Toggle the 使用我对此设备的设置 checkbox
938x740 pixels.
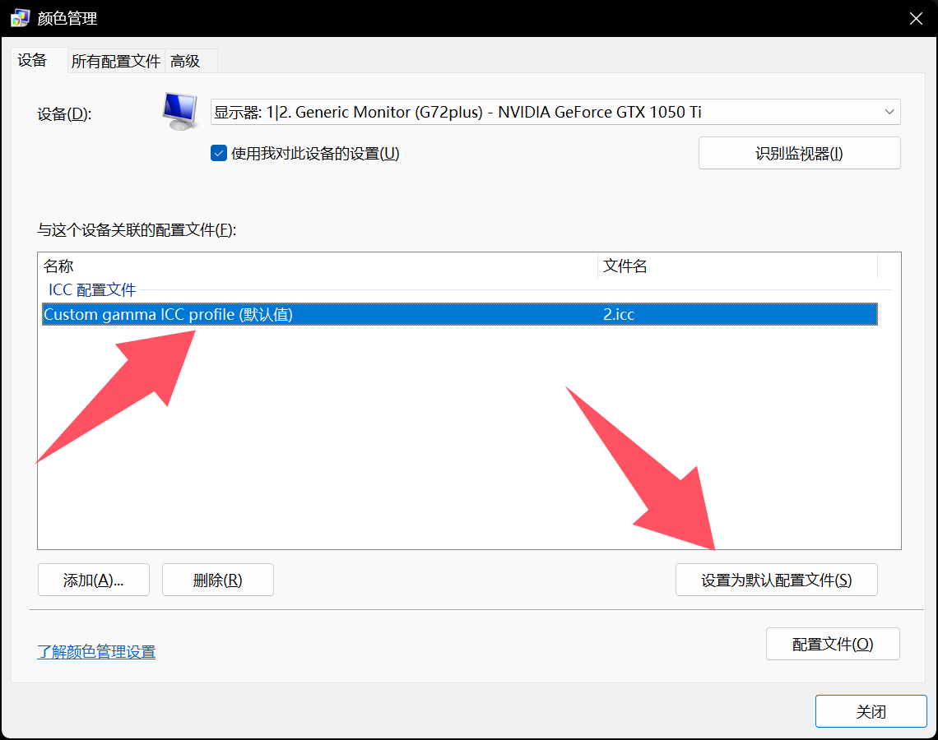click(219, 153)
